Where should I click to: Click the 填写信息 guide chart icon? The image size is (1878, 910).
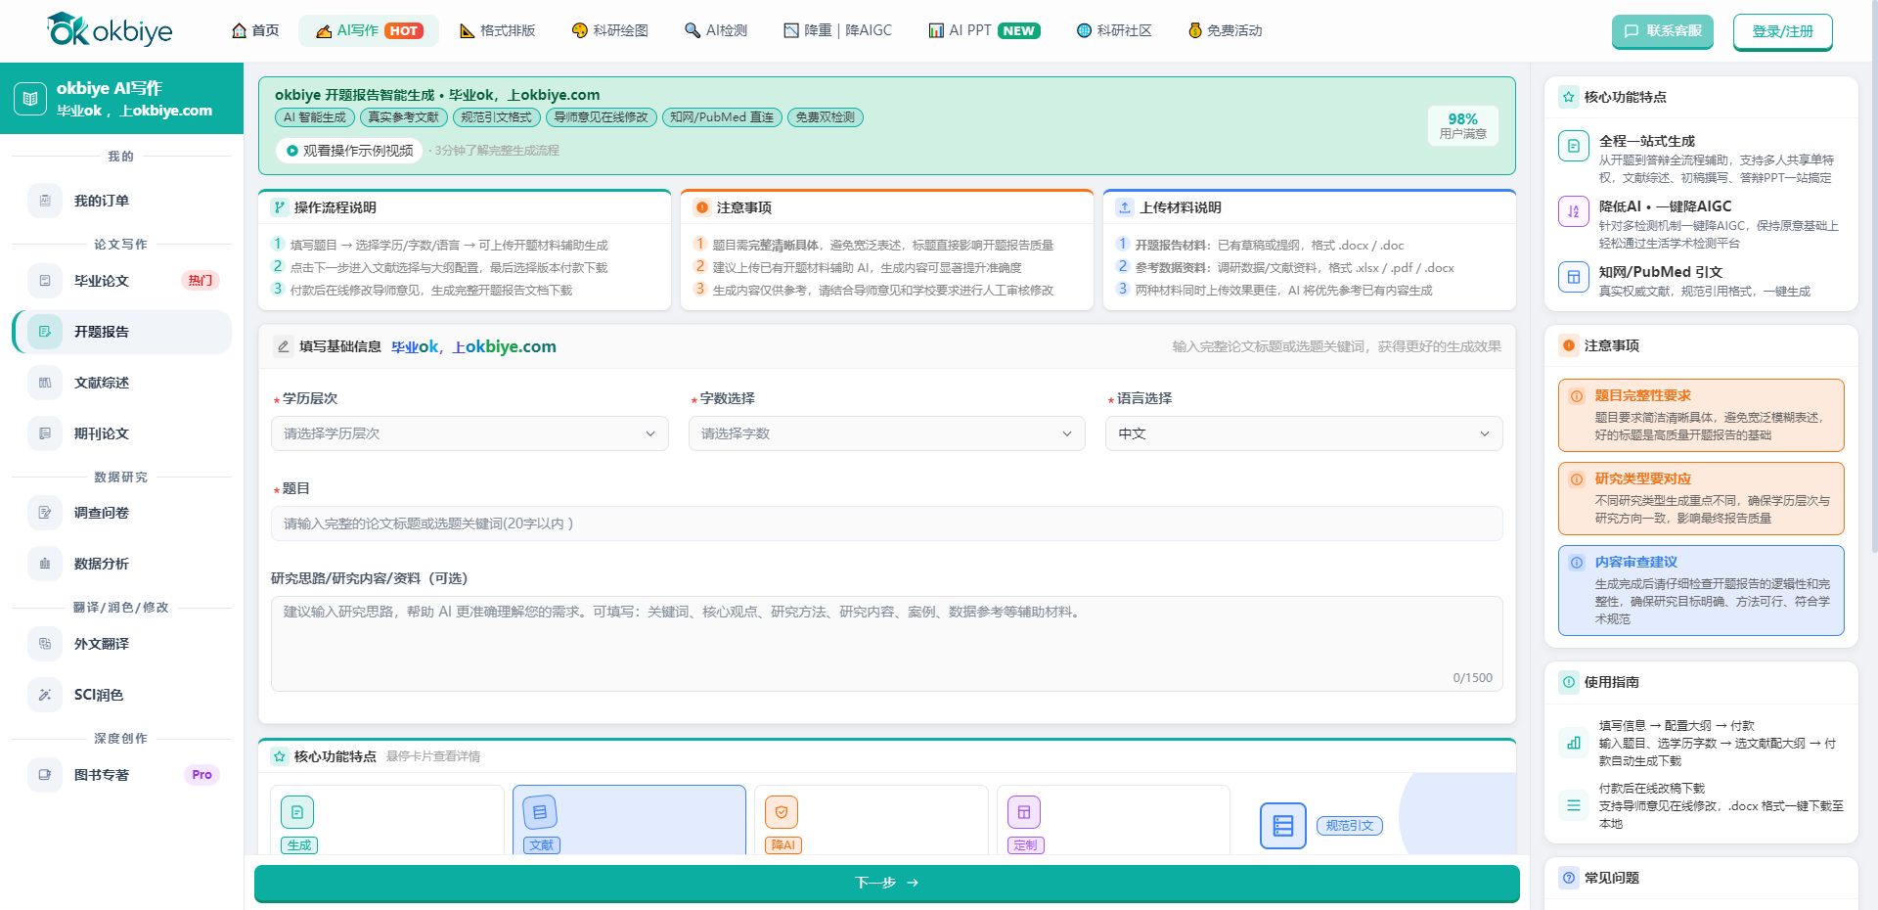tap(1574, 743)
